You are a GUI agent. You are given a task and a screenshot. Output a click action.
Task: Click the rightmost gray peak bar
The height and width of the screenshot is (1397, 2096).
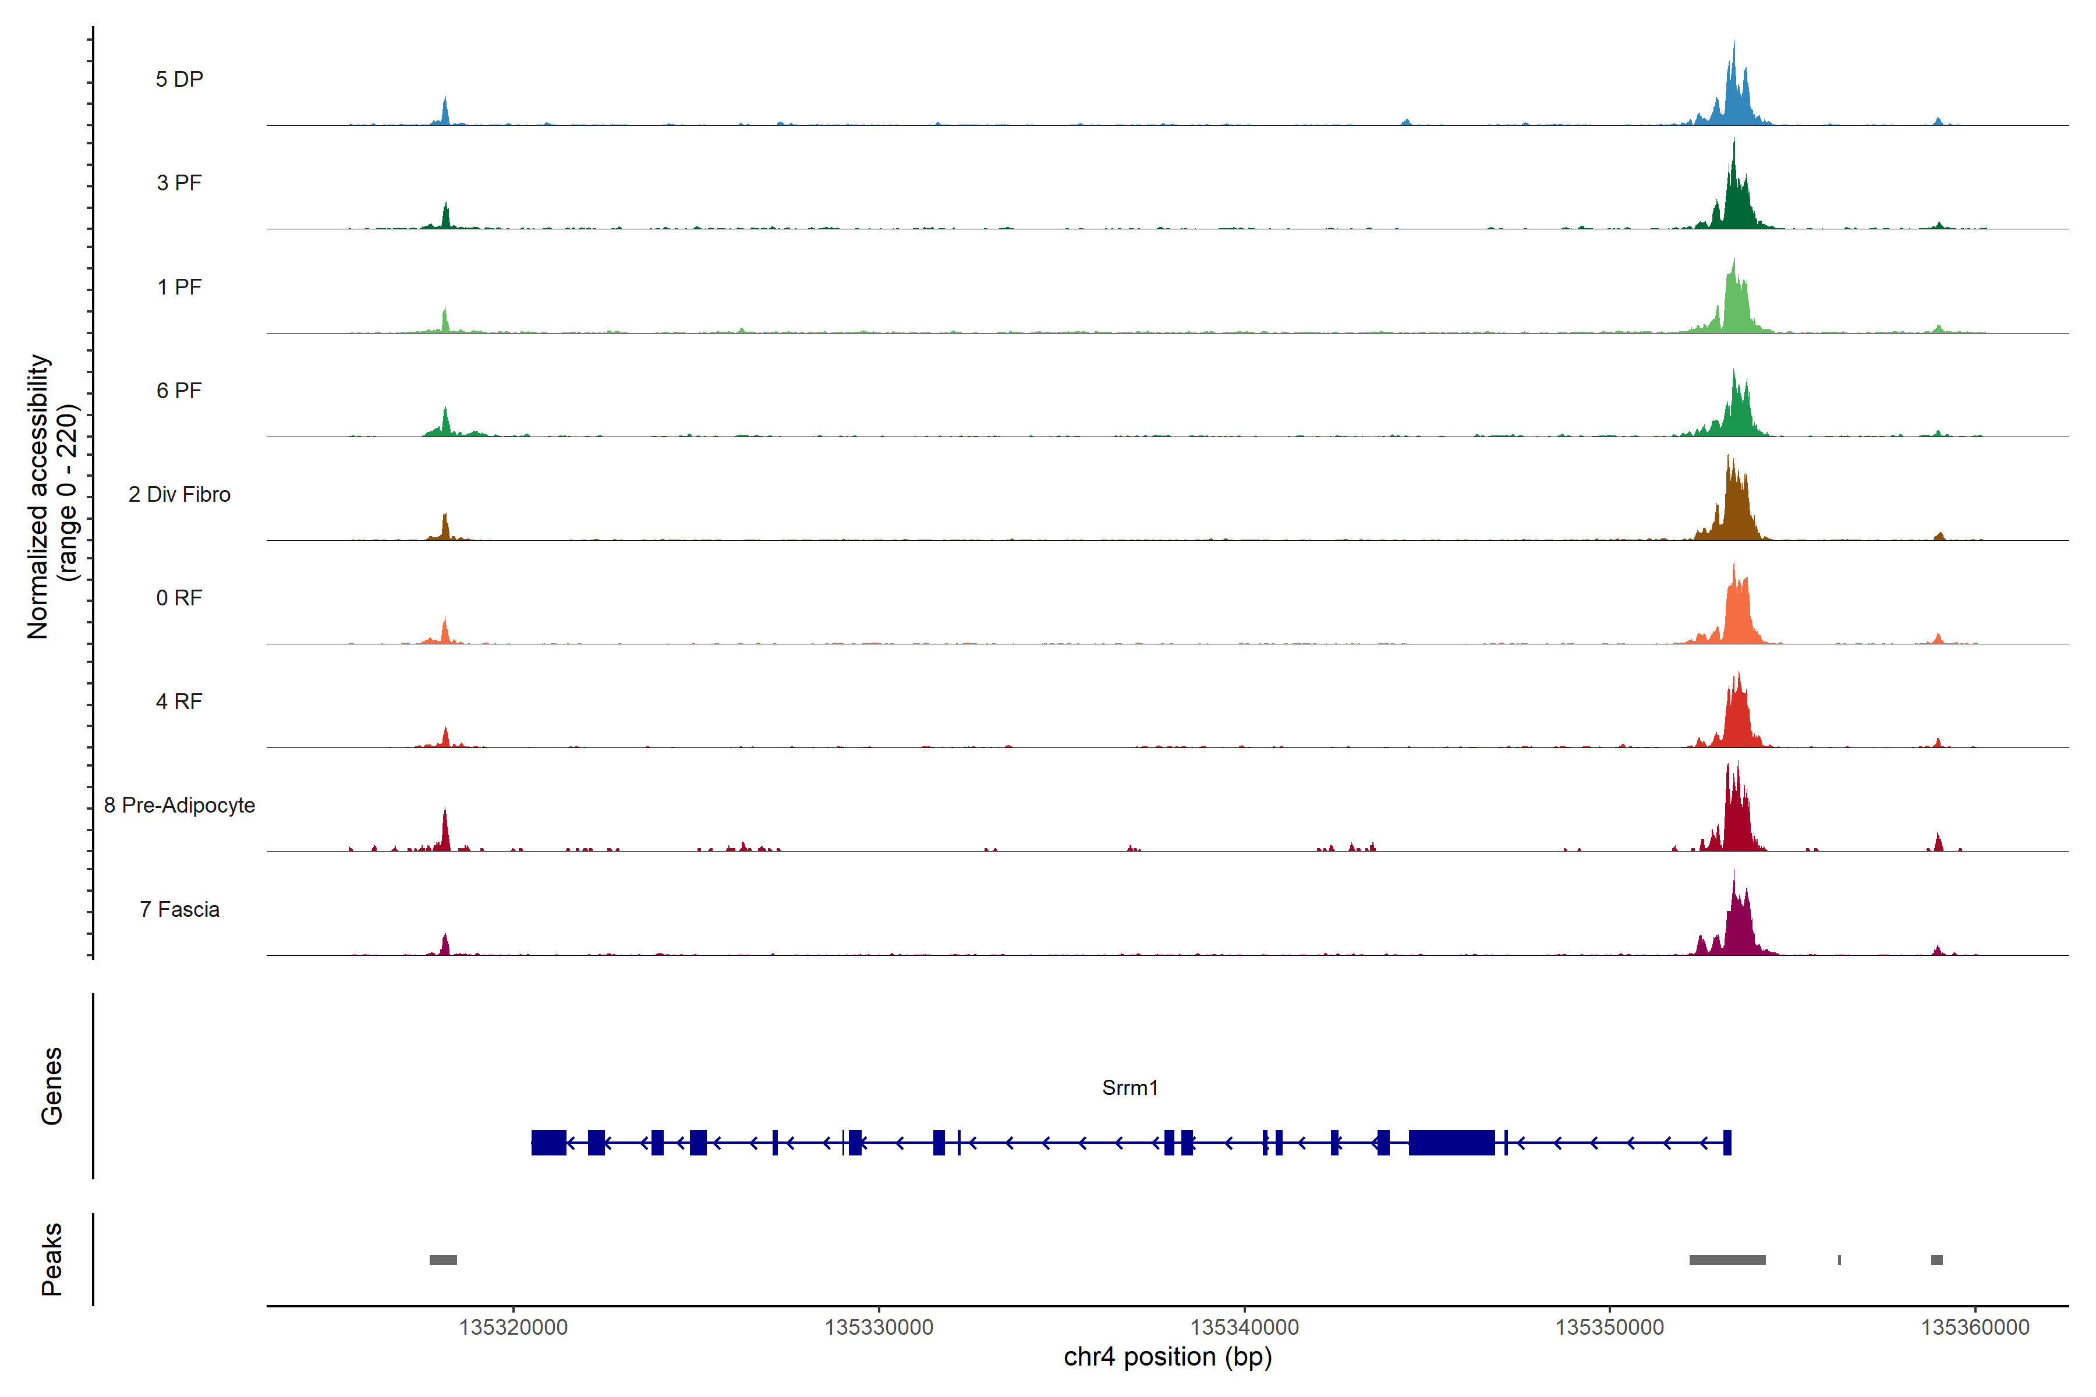pyautogui.click(x=1936, y=1260)
